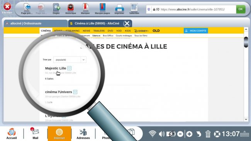Open KIDS menu item

(128, 31)
